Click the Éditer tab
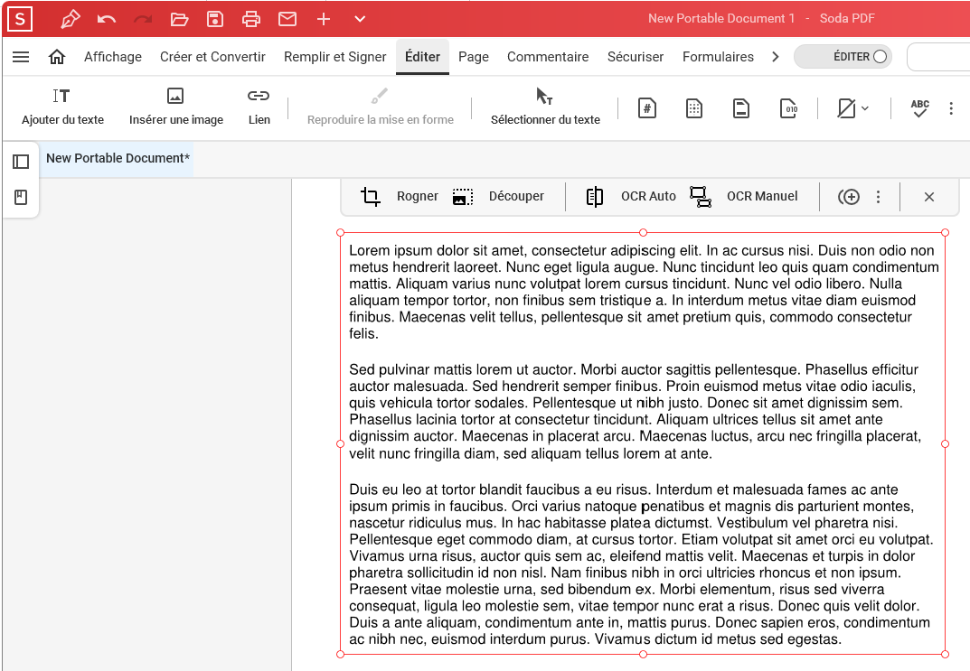Image resolution: width=970 pixels, height=671 pixels. point(422,57)
